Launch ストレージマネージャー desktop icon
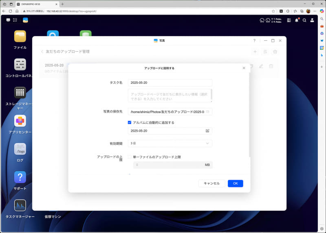 [20, 93]
